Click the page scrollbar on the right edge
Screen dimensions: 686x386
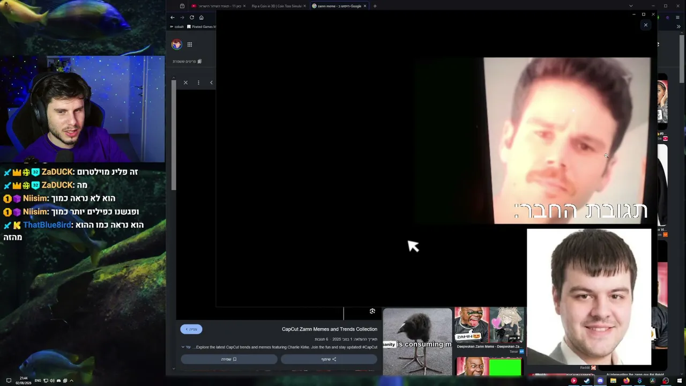[x=682, y=59]
